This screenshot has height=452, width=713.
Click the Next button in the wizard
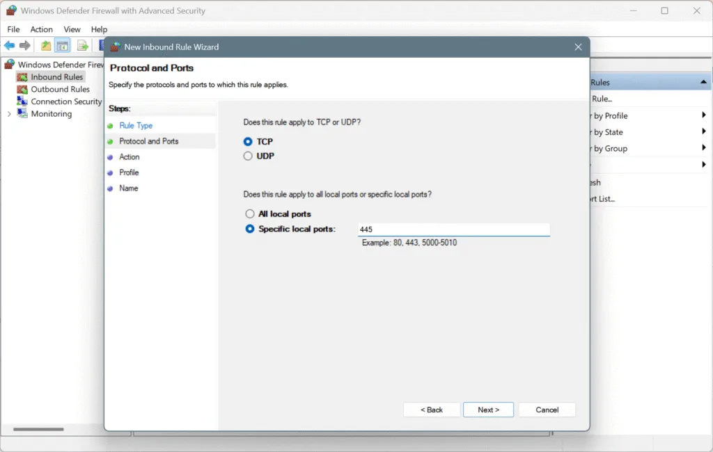click(488, 409)
